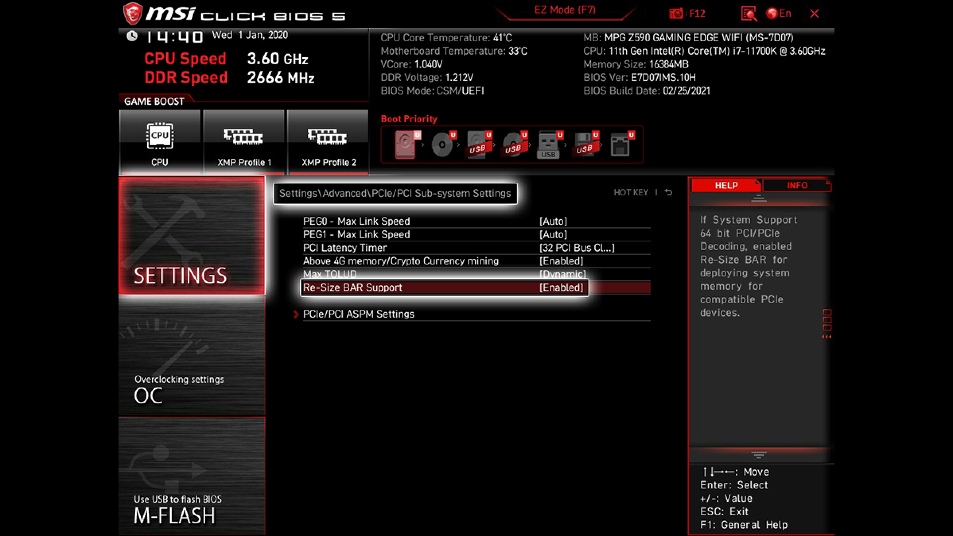
Task: Click the clock icon beside the time
Action: (x=132, y=37)
